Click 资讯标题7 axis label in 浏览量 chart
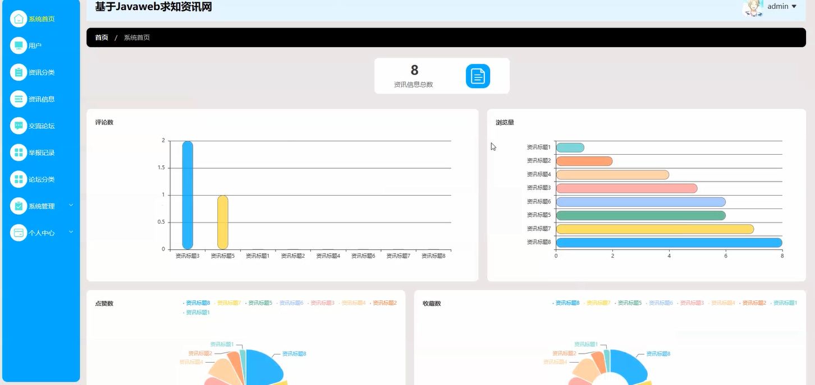 tap(539, 229)
